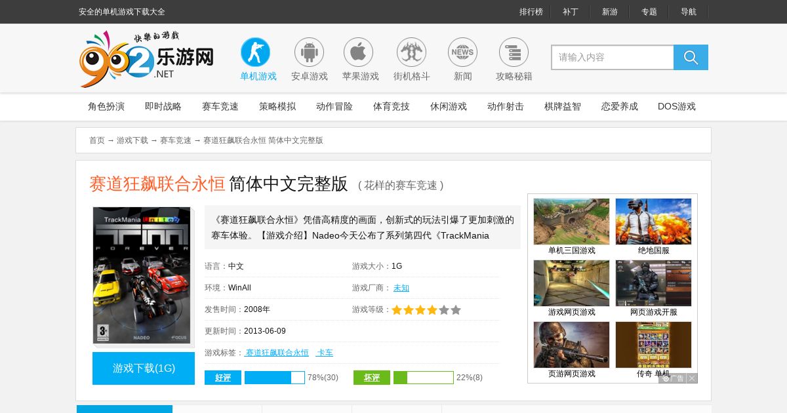Click the game description text box
Viewport: 787px width, 413px height.
coord(363,227)
